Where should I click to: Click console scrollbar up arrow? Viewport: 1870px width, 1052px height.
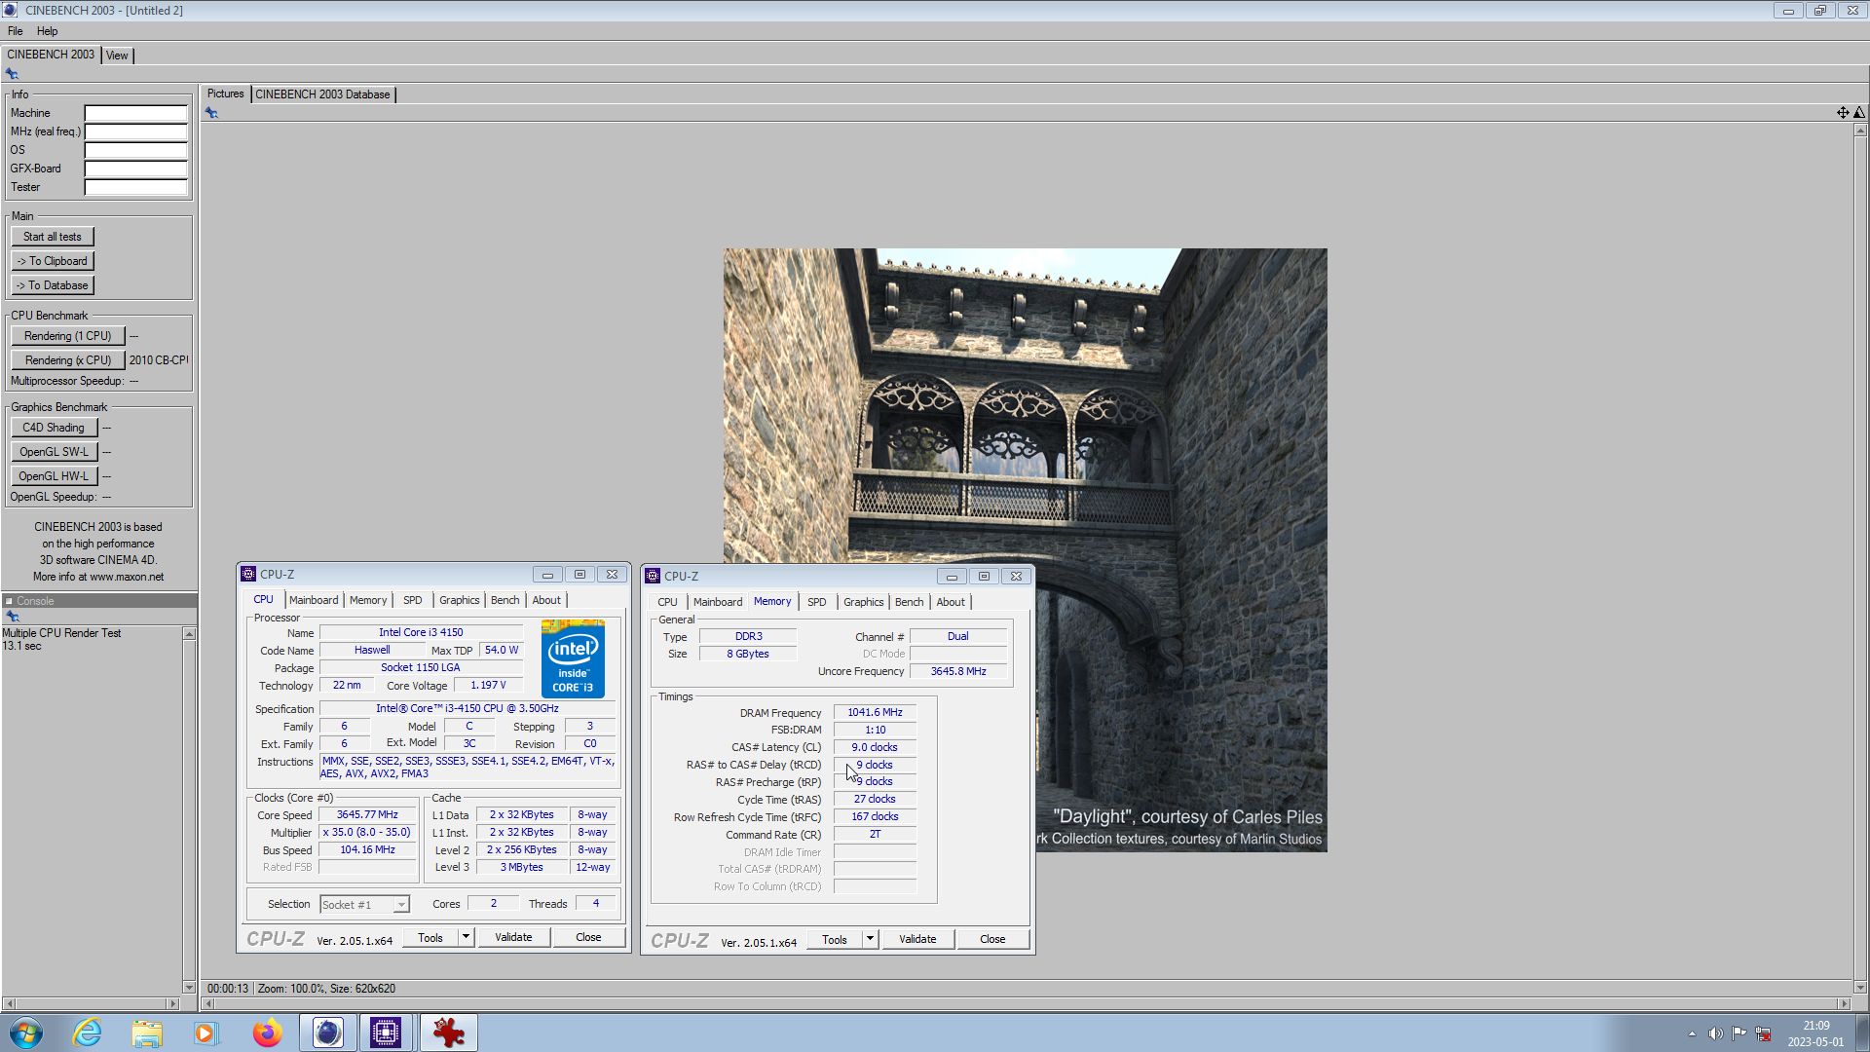pos(189,634)
